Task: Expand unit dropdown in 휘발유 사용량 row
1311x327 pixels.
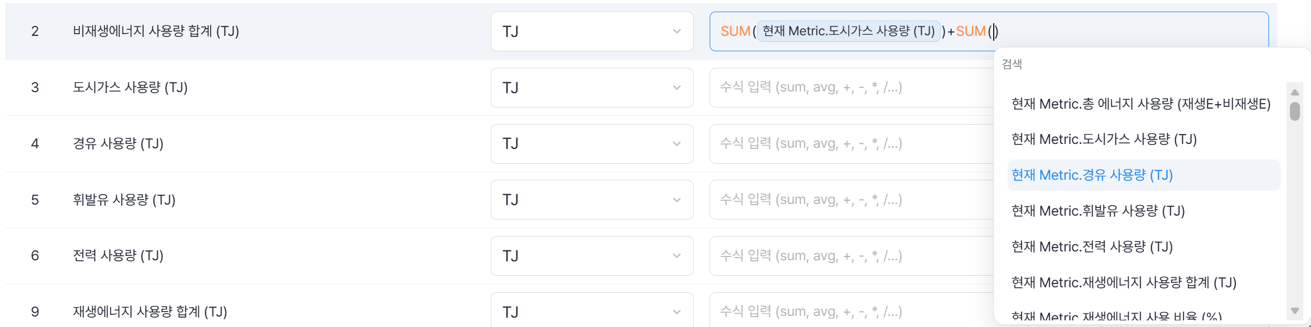Action: tap(591, 200)
